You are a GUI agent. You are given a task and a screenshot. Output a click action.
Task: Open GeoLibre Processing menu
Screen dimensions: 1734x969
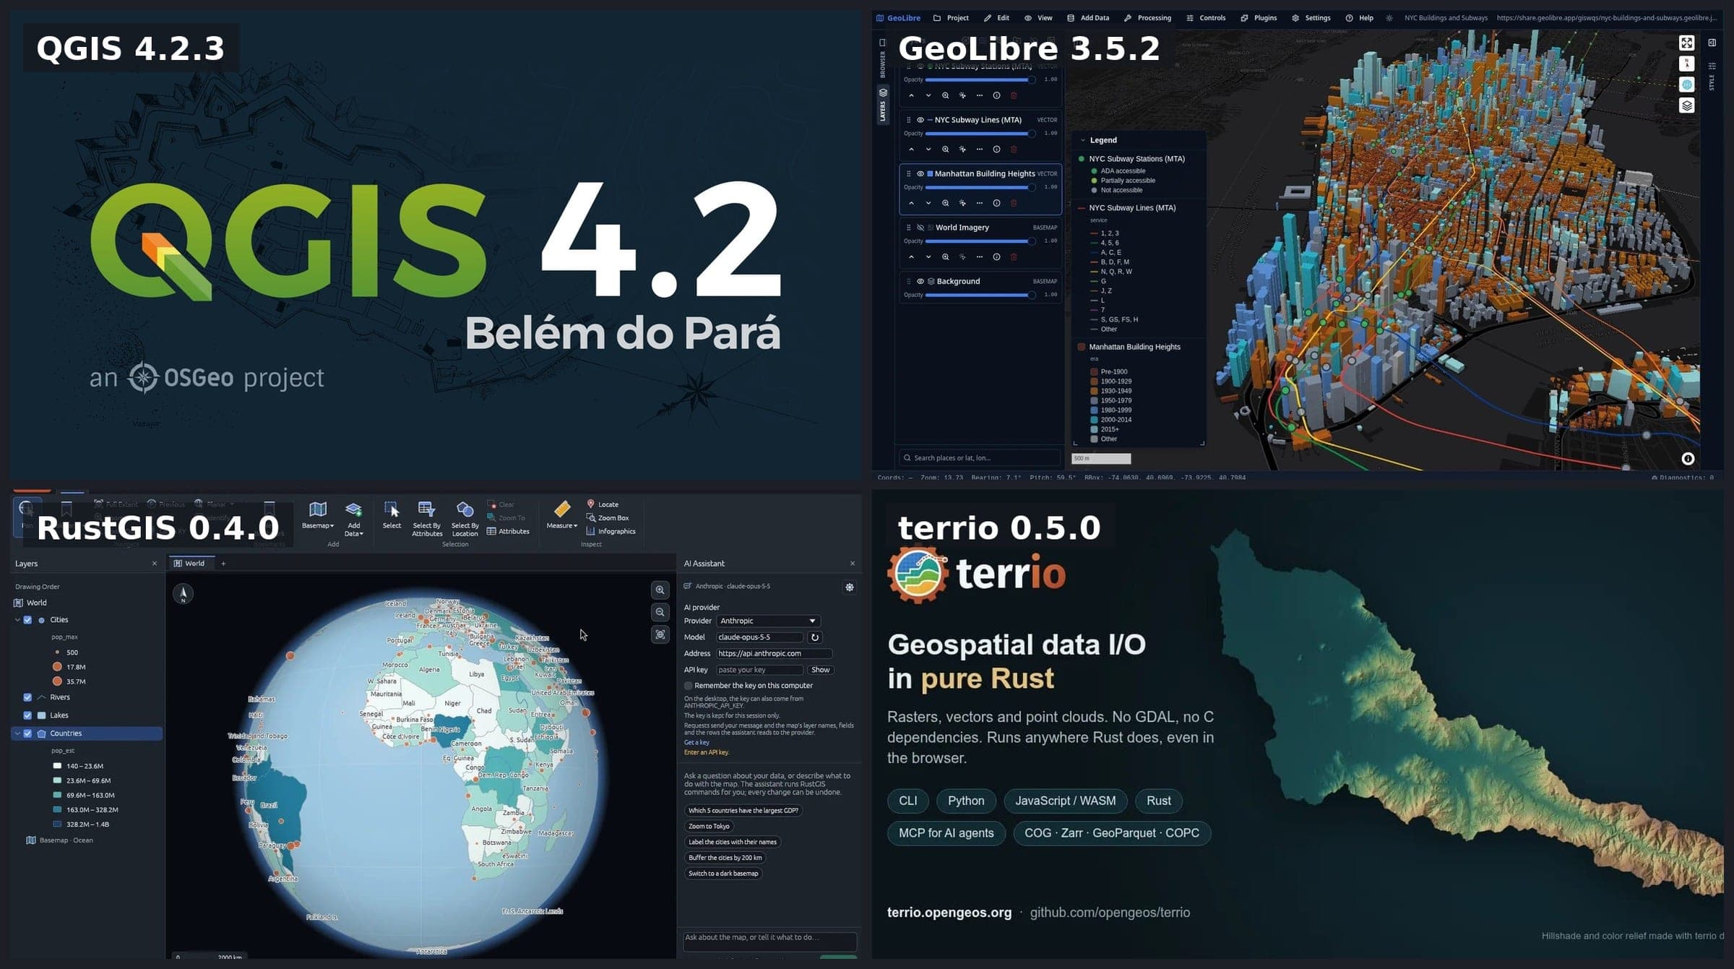pos(1147,18)
